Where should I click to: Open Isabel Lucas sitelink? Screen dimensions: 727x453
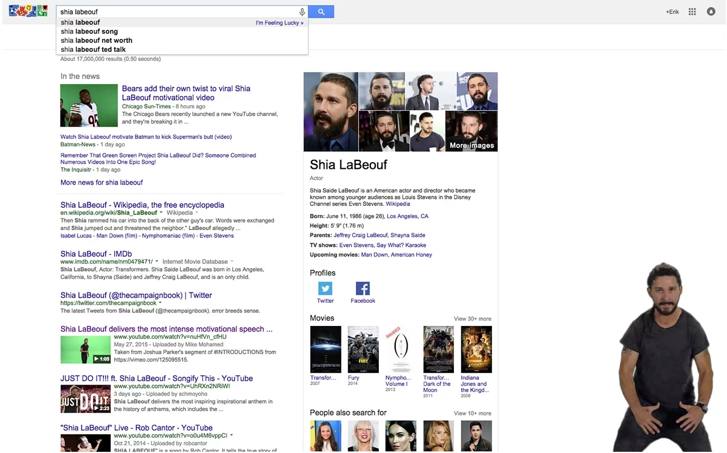point(76,236)
